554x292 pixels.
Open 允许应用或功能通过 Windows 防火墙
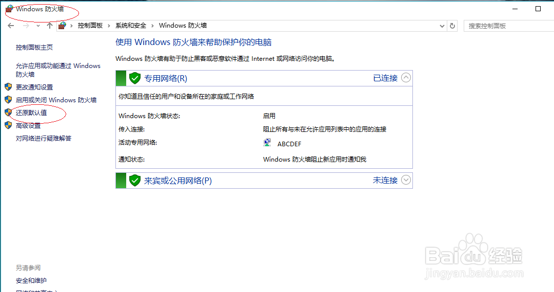click(x=58, y=70)
